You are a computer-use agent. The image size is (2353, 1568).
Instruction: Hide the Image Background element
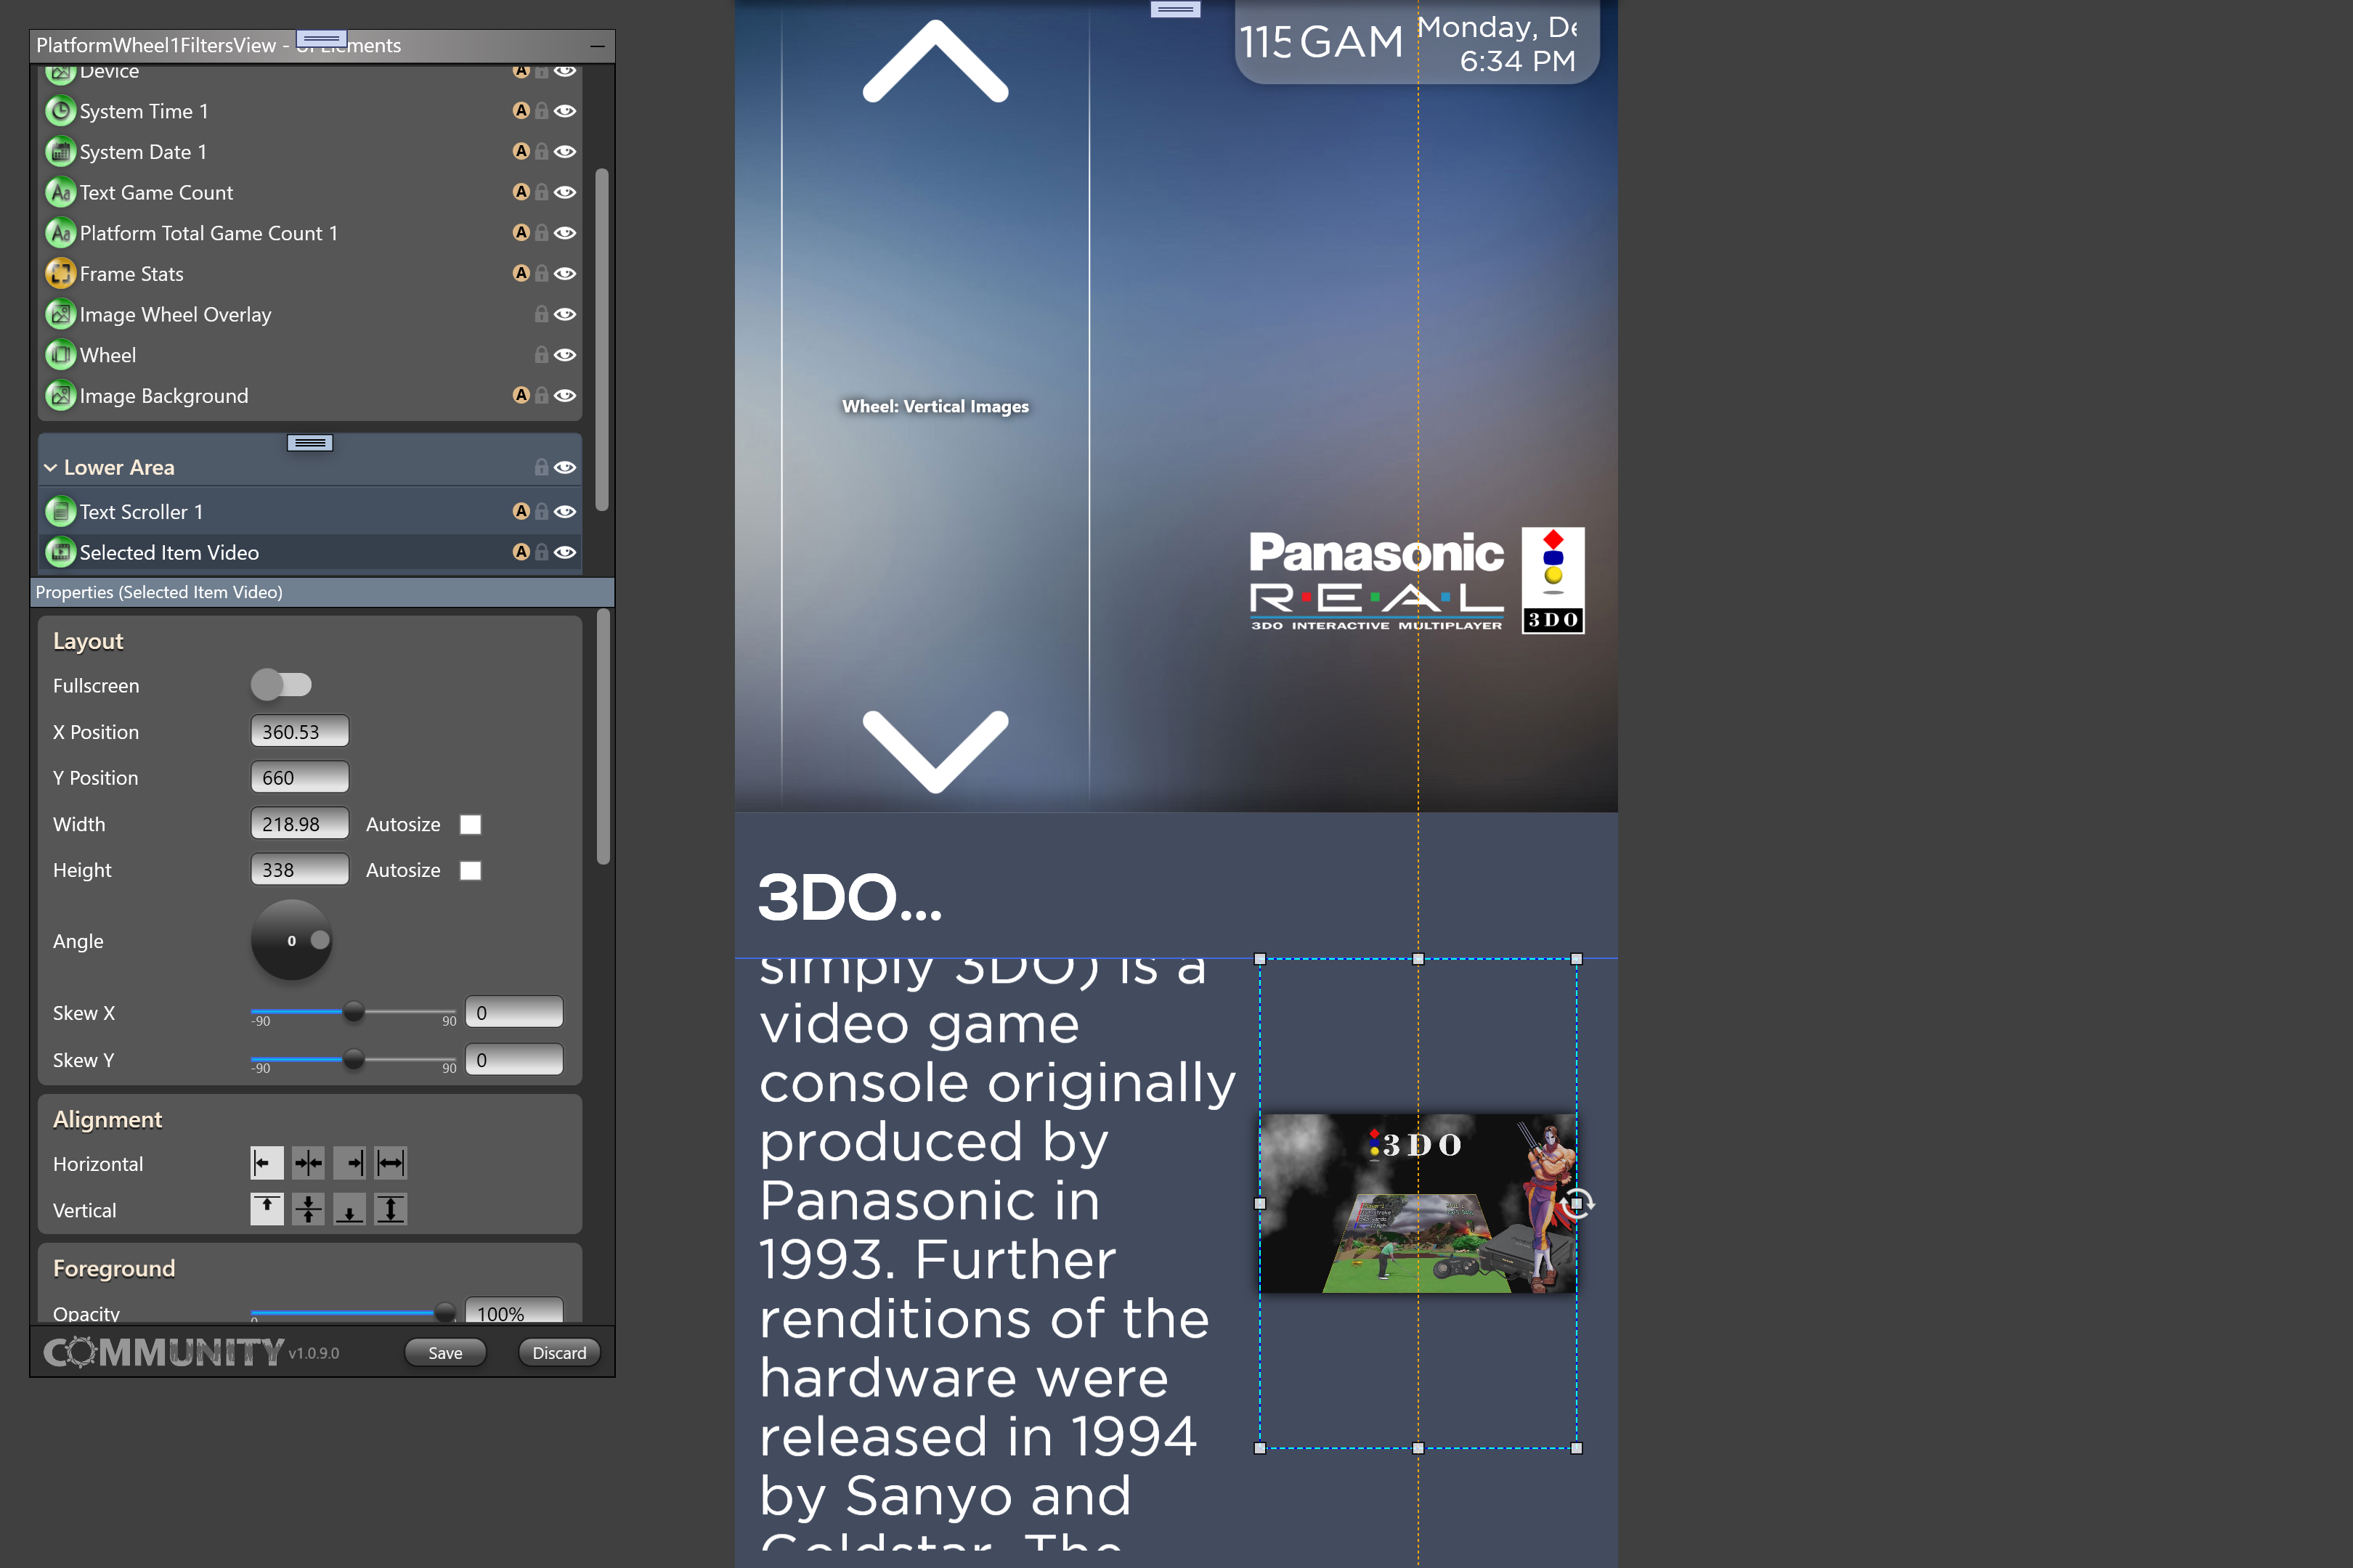point(565,395)
